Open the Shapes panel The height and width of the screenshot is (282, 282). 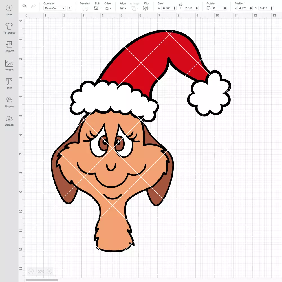(9, 102)
